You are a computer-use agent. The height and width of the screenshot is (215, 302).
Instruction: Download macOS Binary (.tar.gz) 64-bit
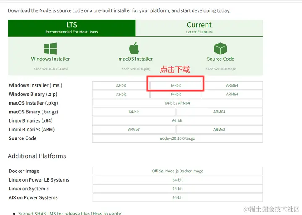pyautogui.click(x=134, y=112)
